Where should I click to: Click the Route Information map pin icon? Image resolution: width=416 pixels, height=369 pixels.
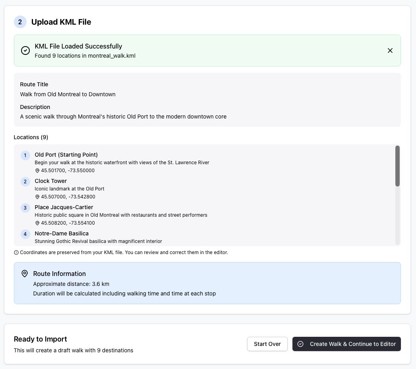click(25, 274)
